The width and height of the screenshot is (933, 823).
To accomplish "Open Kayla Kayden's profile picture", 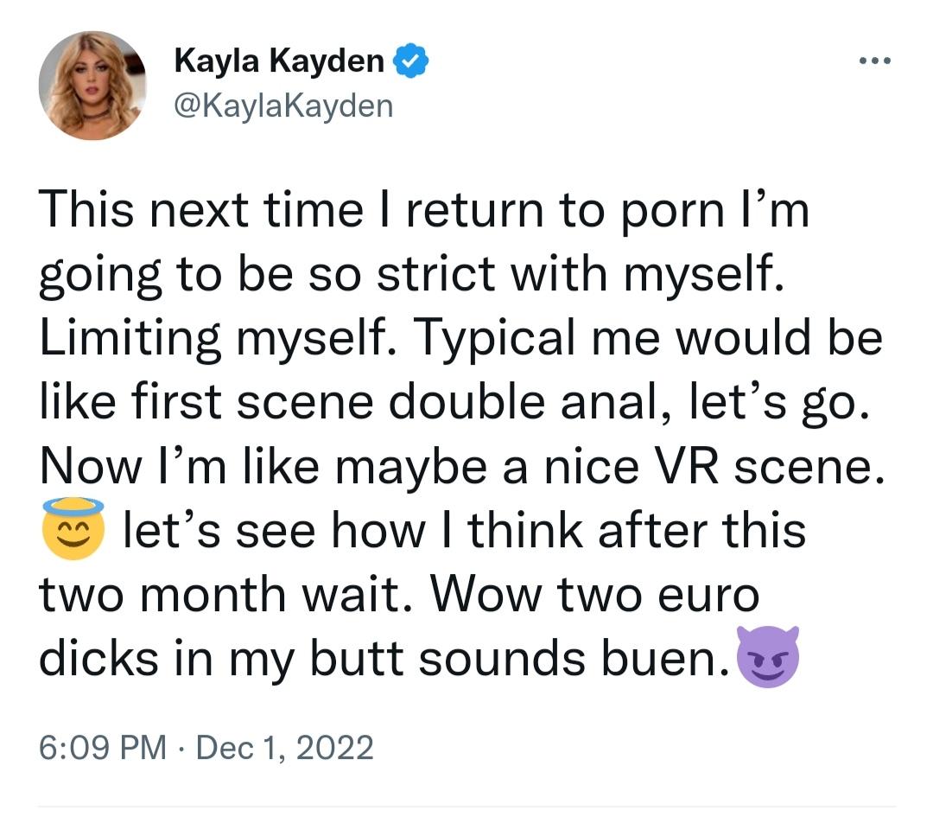I will coord(92,86).
